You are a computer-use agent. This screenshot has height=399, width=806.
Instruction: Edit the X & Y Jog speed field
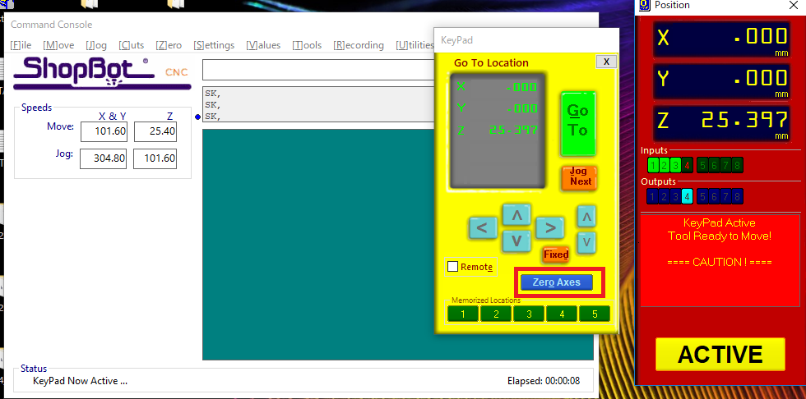coord(103,158)
